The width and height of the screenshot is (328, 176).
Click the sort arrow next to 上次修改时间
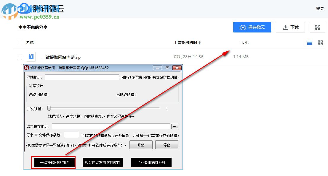[x=200, y=43]
